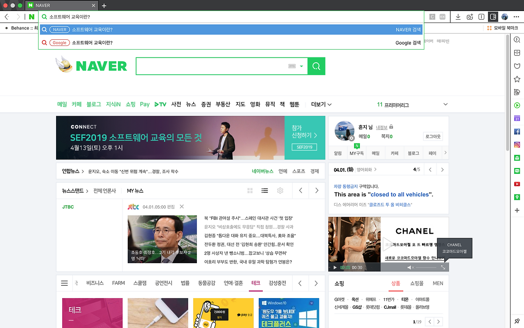
Task: Add a new app via sidebar plus icon
Action: (517, 210)
